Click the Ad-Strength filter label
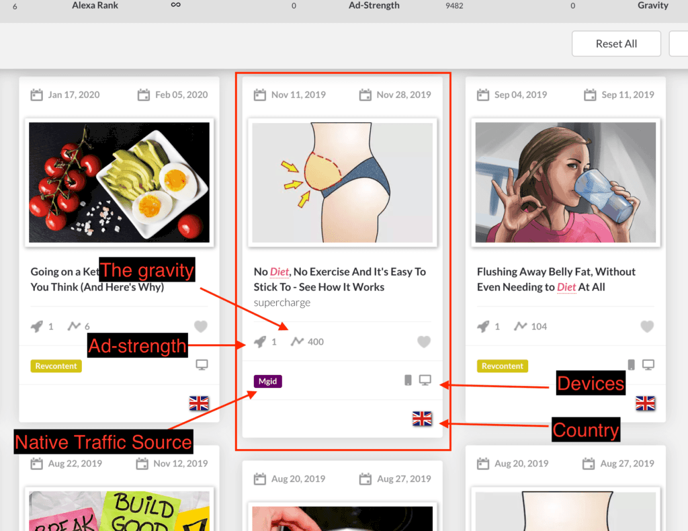This screenshot has width=688, height=531. 374,5
